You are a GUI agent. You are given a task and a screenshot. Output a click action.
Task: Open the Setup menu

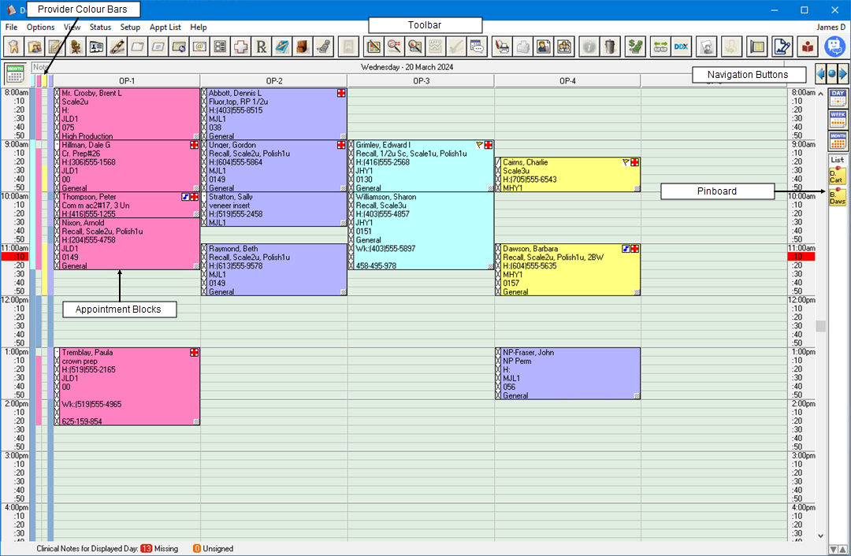point(130,27)
